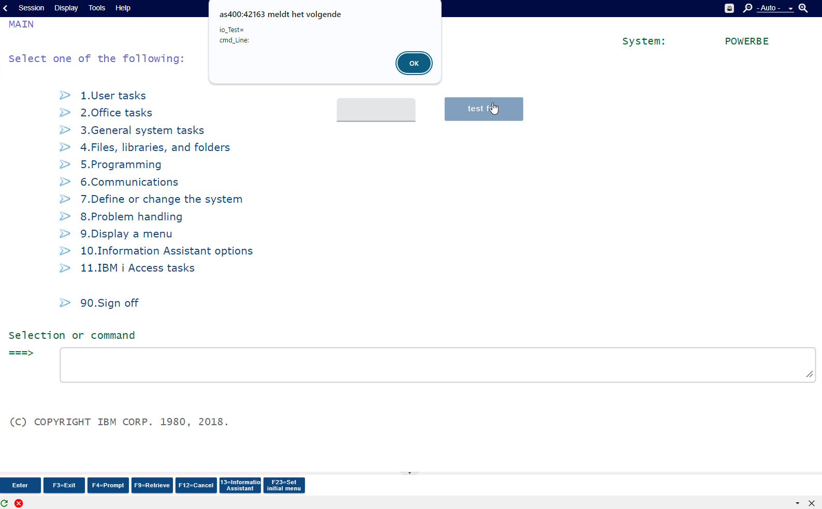Click the green refresh icon in status bar

5,503
